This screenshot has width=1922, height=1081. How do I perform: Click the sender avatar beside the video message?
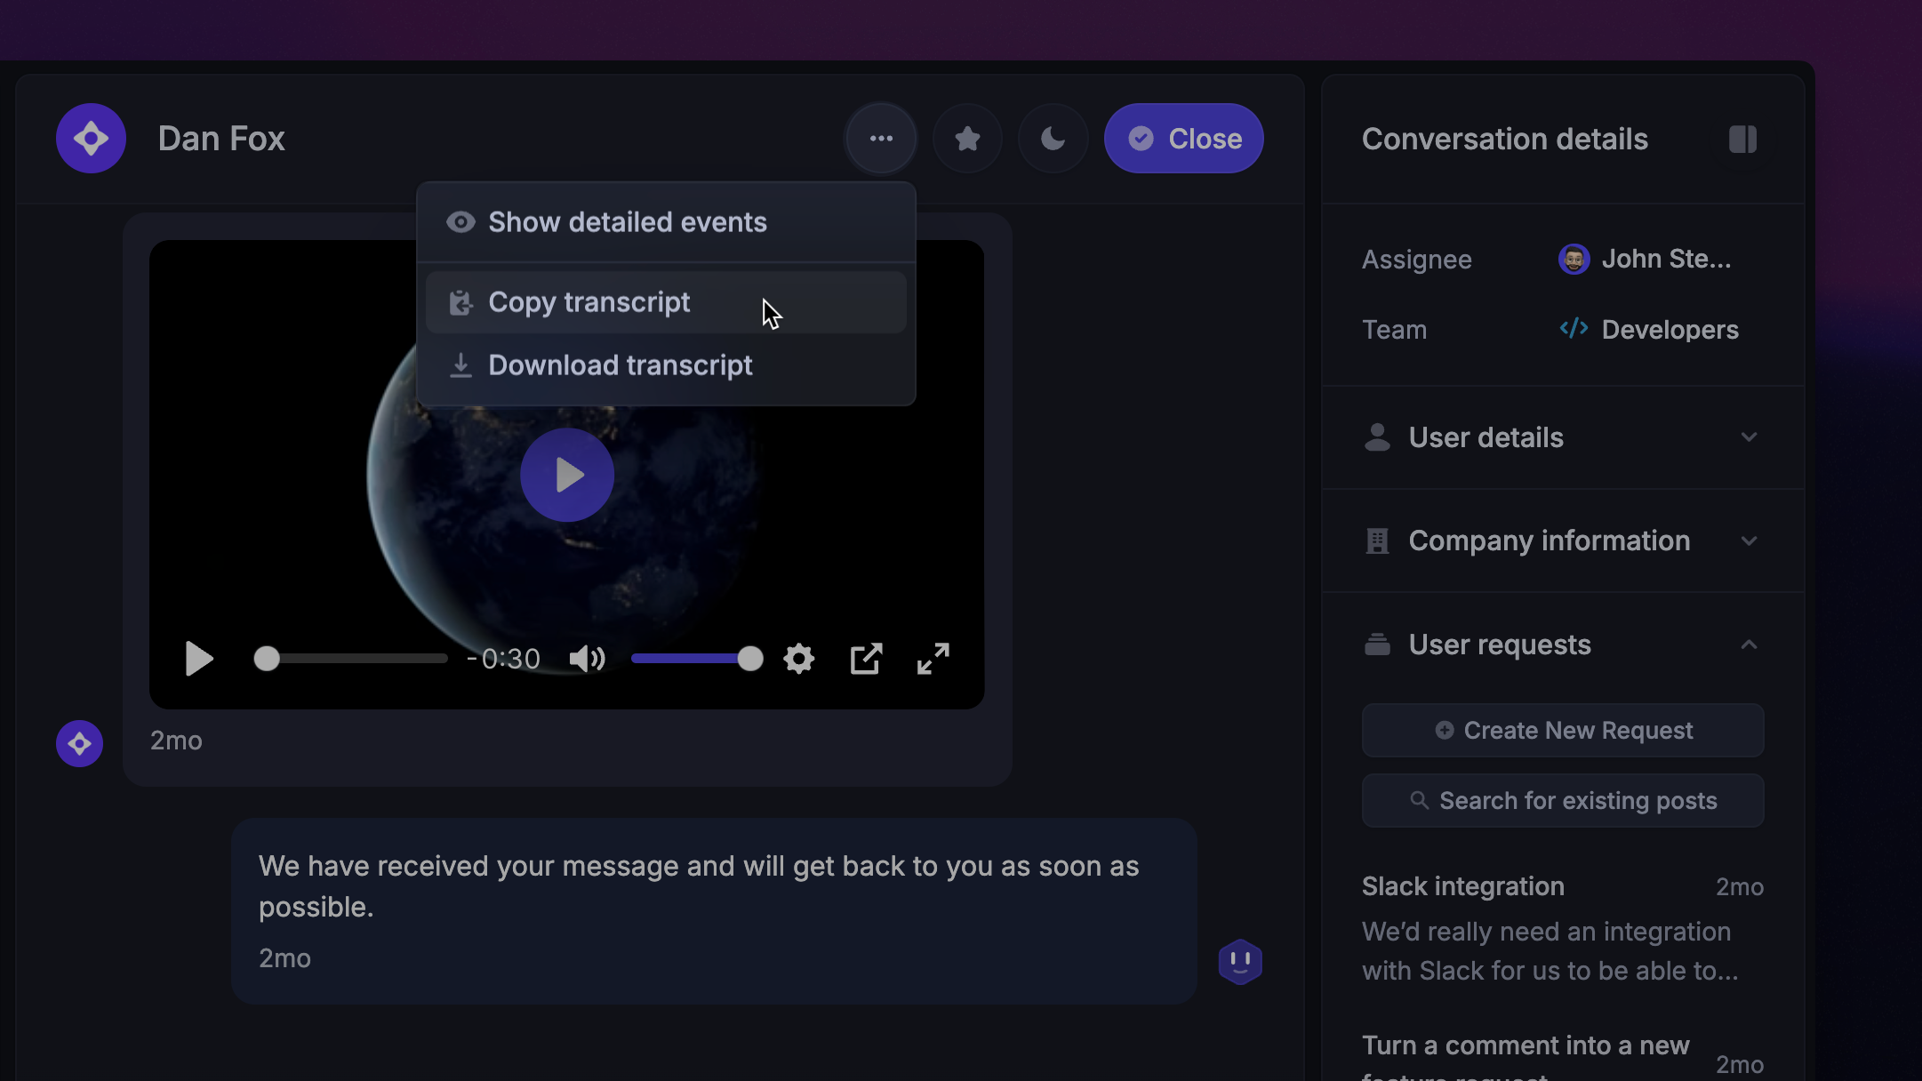click(x=79, y=743)
